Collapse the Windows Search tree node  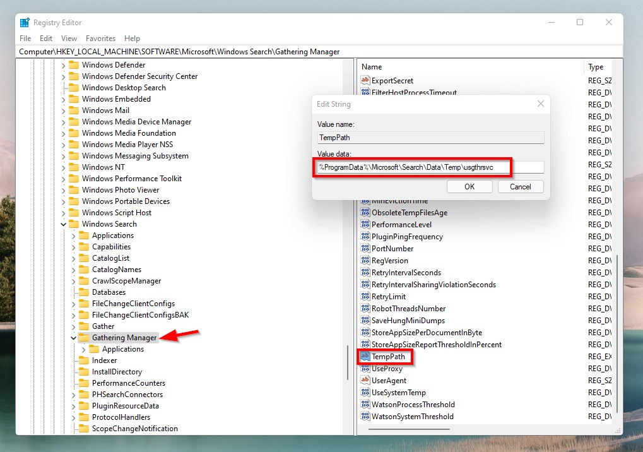(63, 224)
